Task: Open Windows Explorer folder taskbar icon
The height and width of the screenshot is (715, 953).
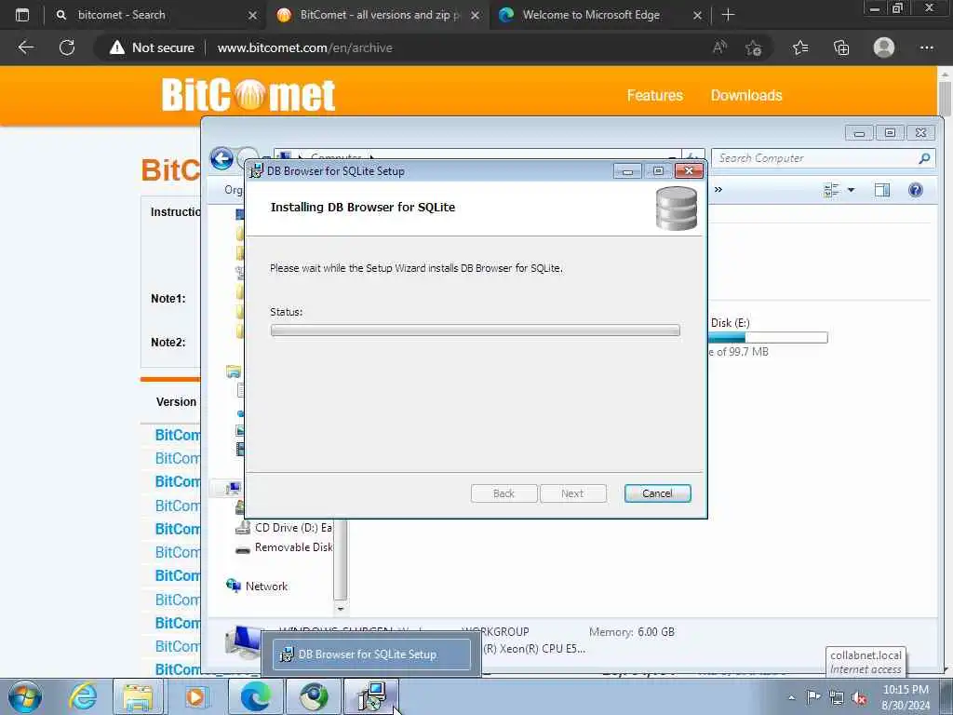Action: pos(139,696)
